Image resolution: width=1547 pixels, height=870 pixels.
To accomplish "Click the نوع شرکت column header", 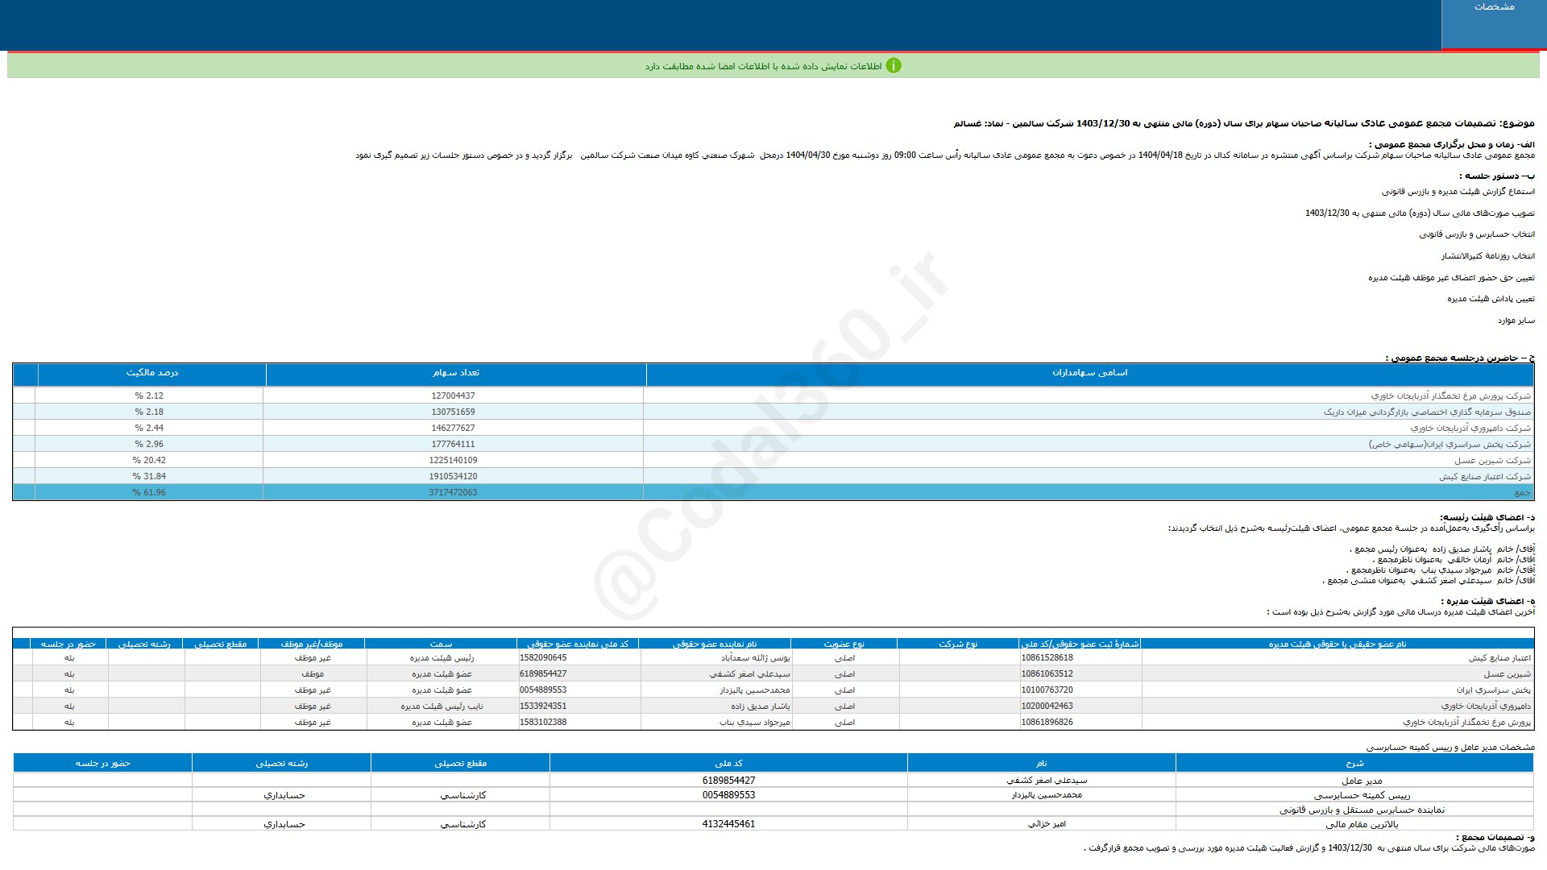I will coord(958,644).
